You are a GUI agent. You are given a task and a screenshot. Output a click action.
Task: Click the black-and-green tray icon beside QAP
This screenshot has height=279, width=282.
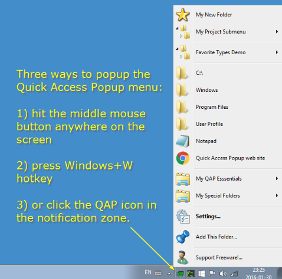(191, 274)
